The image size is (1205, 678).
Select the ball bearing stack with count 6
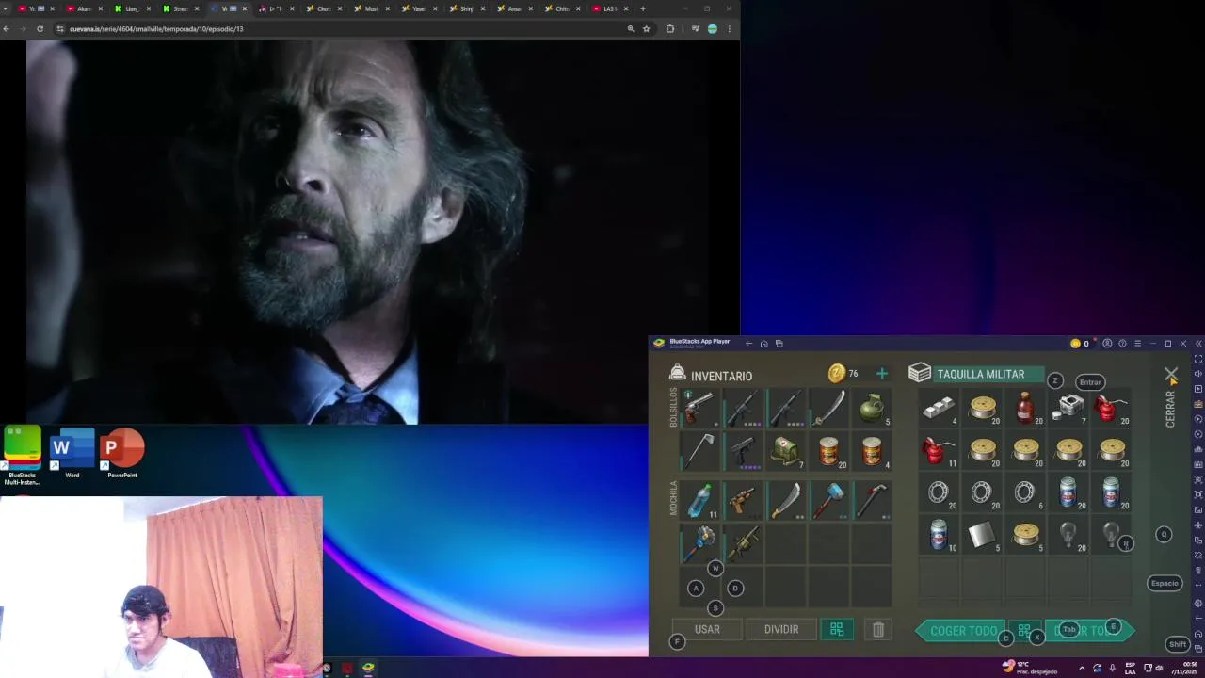click(x=1024, y=492)
